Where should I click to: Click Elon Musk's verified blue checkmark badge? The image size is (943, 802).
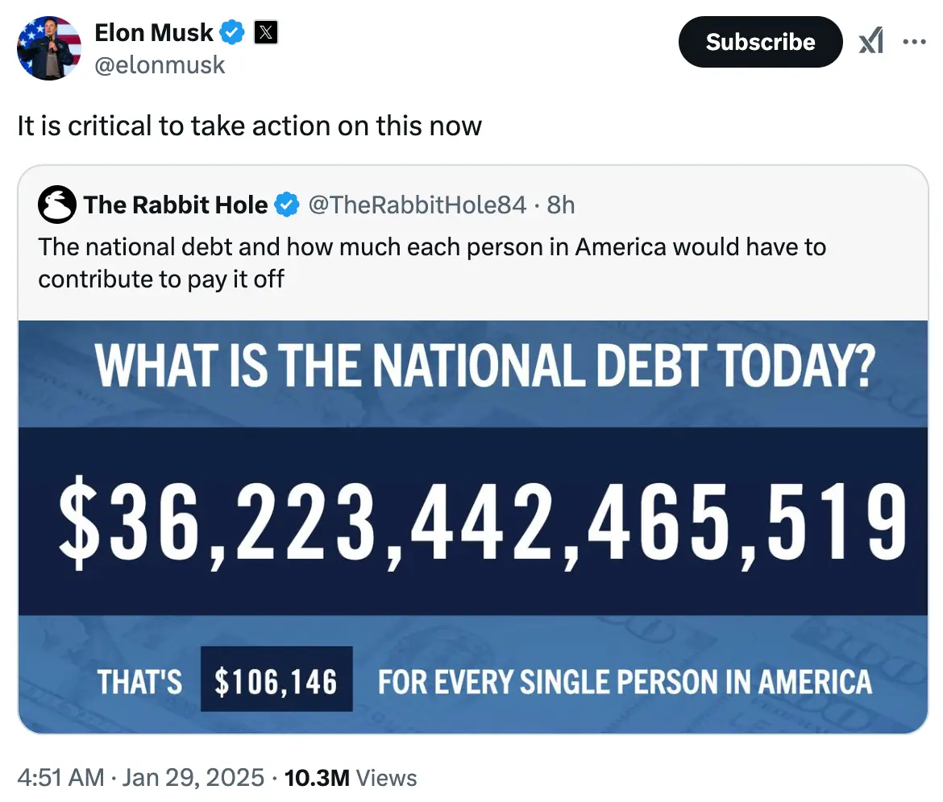click(x=232, y=32)
